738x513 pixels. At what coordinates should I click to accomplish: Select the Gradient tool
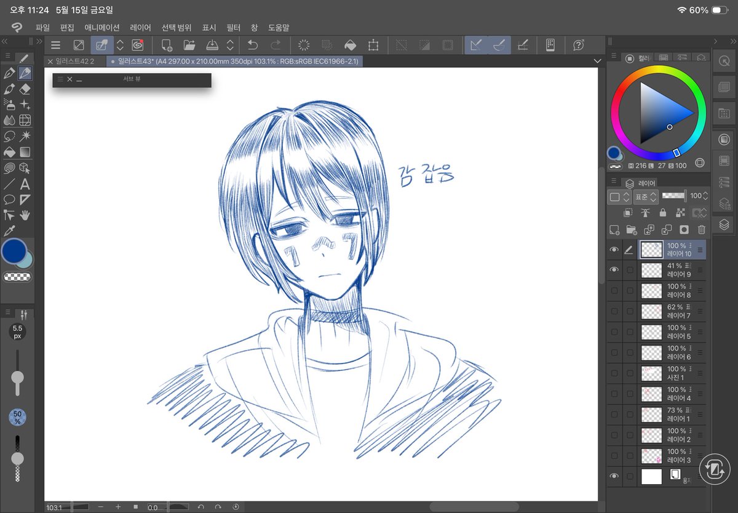(x=25, y=152)
